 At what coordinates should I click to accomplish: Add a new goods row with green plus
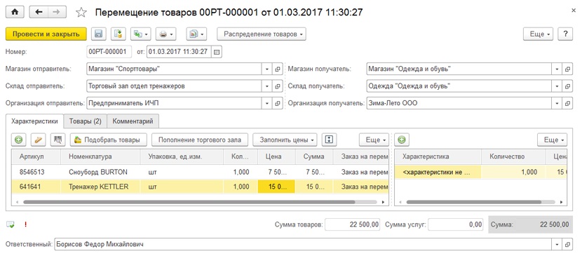click(18, 140)
